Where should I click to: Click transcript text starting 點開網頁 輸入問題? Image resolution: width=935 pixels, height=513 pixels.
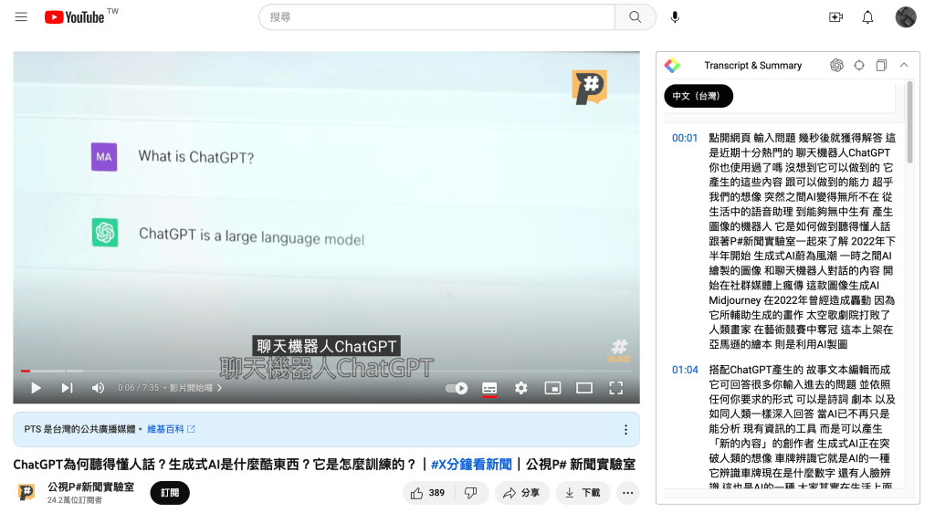802,241
